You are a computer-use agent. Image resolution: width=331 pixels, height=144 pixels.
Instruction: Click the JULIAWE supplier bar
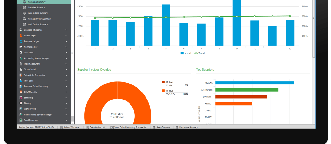pos(255,83)
